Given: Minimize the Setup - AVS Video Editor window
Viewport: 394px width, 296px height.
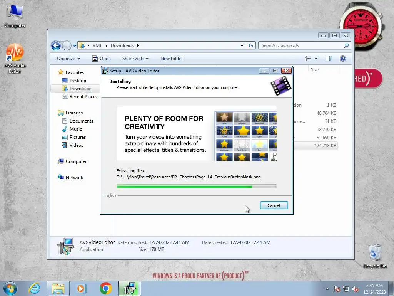Looking at the screenshot, I should point(264,71).
